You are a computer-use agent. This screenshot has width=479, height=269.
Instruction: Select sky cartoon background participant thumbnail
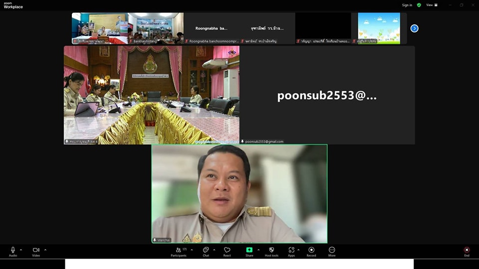[x=379, y=28]
